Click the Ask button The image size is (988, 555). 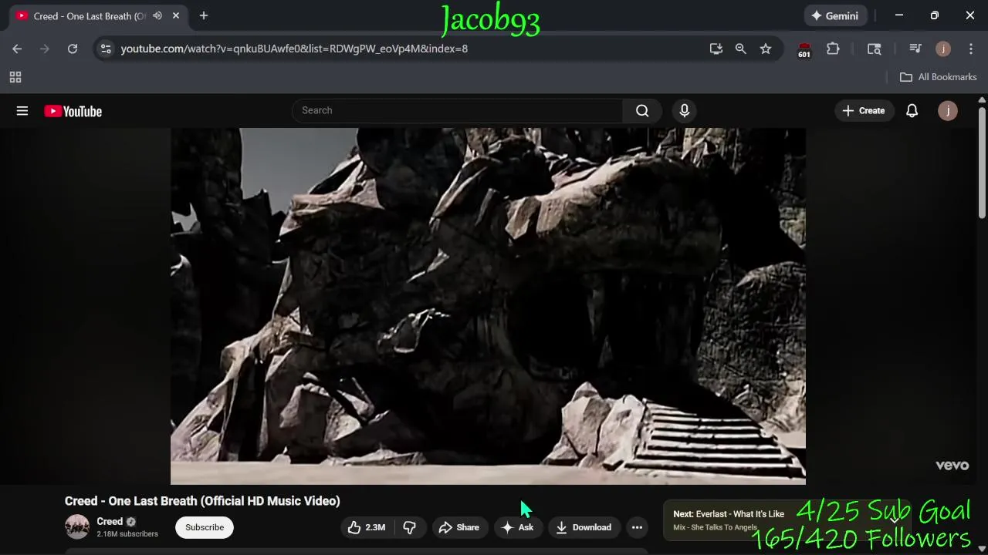click(x=517, y=527)
